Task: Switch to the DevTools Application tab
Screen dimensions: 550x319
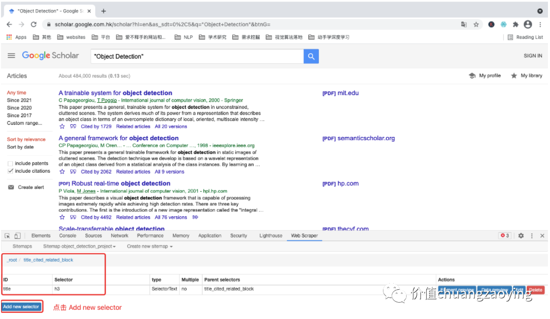Action: click(x=209, y=236)
